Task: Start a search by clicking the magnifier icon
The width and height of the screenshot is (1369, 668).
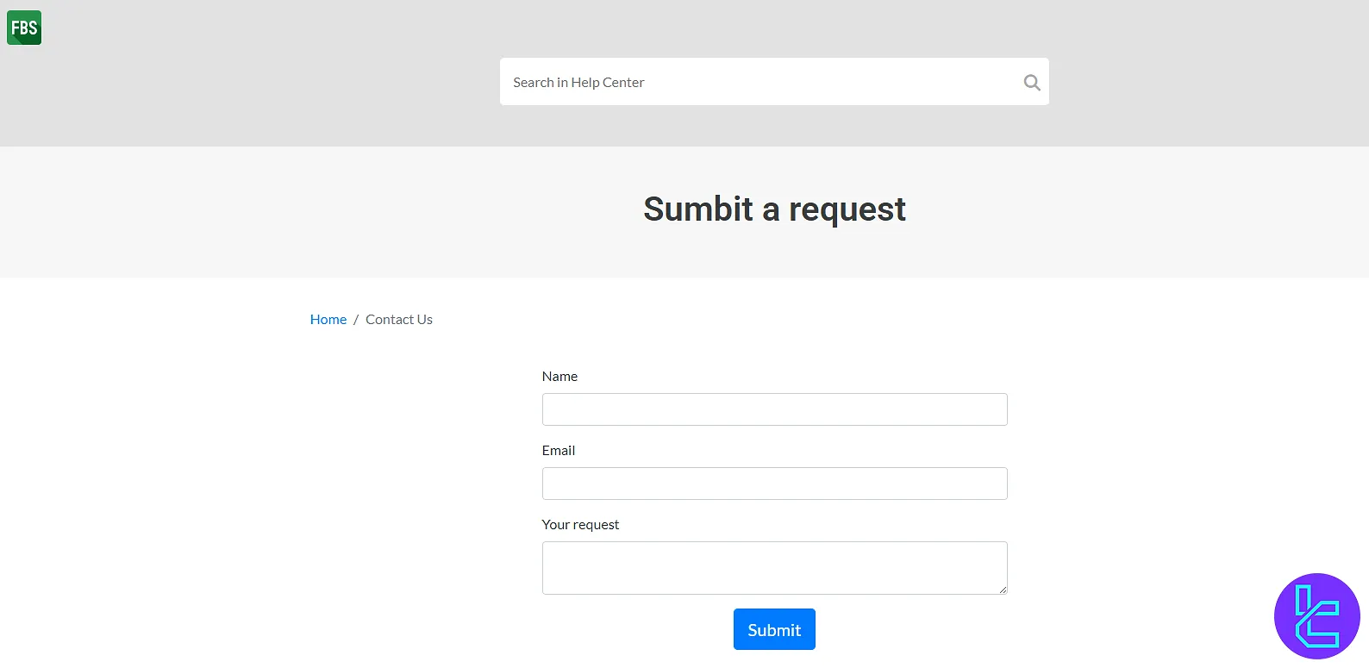Action: tap(1031, 82)
